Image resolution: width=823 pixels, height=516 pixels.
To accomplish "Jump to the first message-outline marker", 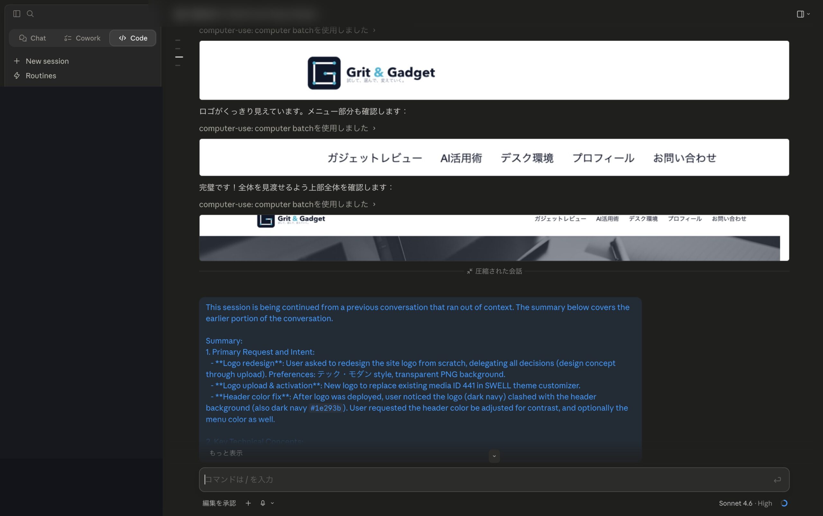I will click(x=178, y=40).
